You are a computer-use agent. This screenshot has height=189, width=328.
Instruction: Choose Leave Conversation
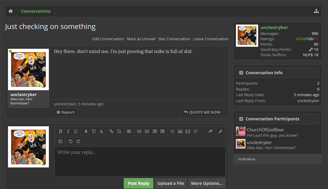(x=211, y=39)
